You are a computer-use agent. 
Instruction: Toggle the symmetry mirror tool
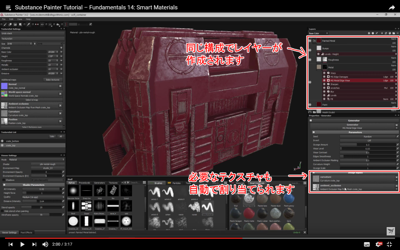point(37,24)
